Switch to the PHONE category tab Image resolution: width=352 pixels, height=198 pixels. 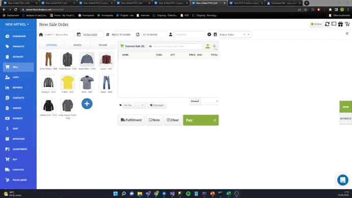(103, 45)
